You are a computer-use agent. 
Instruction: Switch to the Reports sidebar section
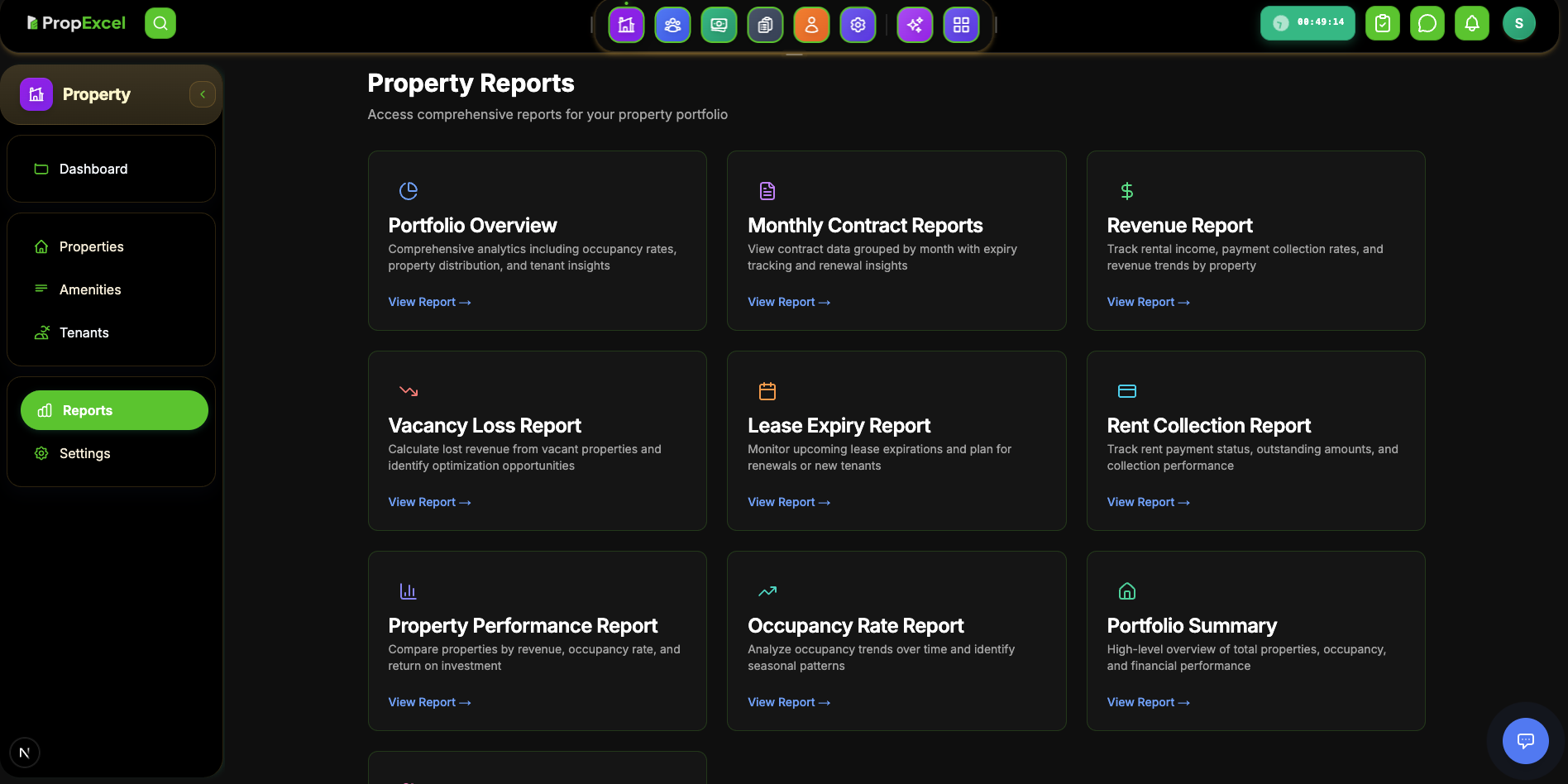(113, 409)
